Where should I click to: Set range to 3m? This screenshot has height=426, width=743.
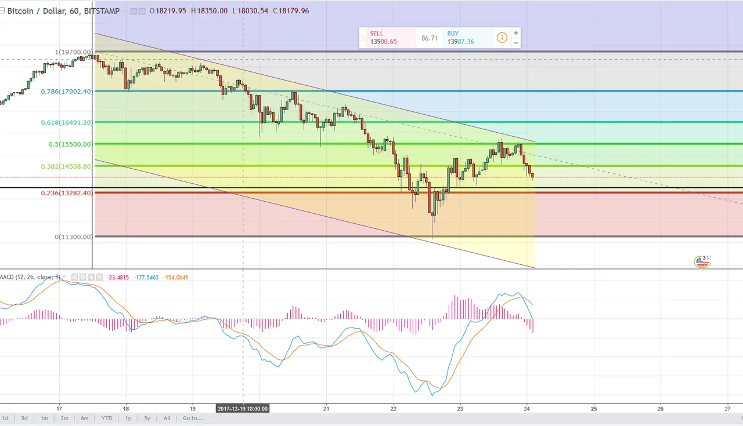click(x=64, y=418)
